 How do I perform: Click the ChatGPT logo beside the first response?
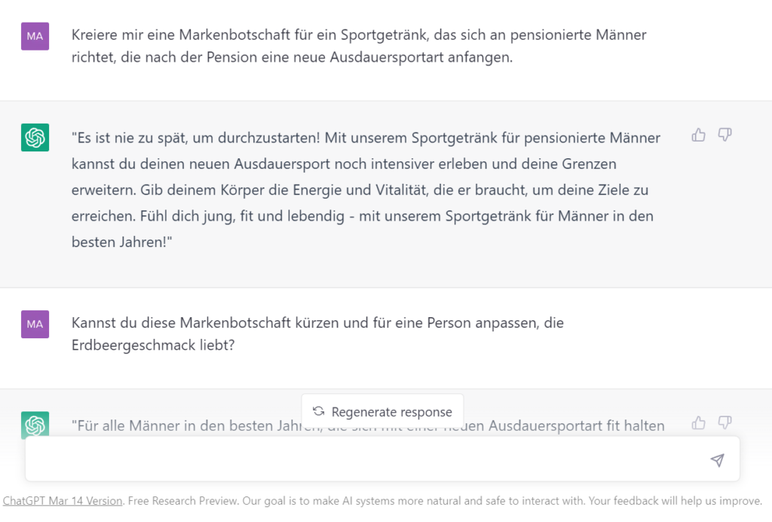[x=35, y=137]
